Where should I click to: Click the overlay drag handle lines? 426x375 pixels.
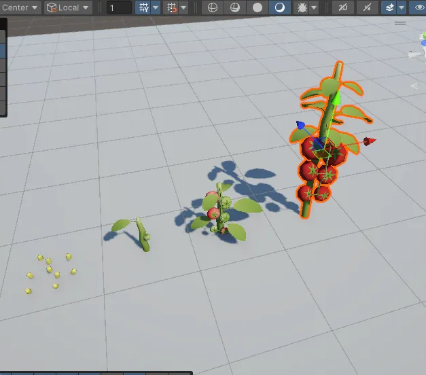400,23
